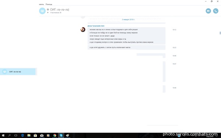
Task: Start a video call with the group
Action: pyautogui.click(x=208, y=11)
